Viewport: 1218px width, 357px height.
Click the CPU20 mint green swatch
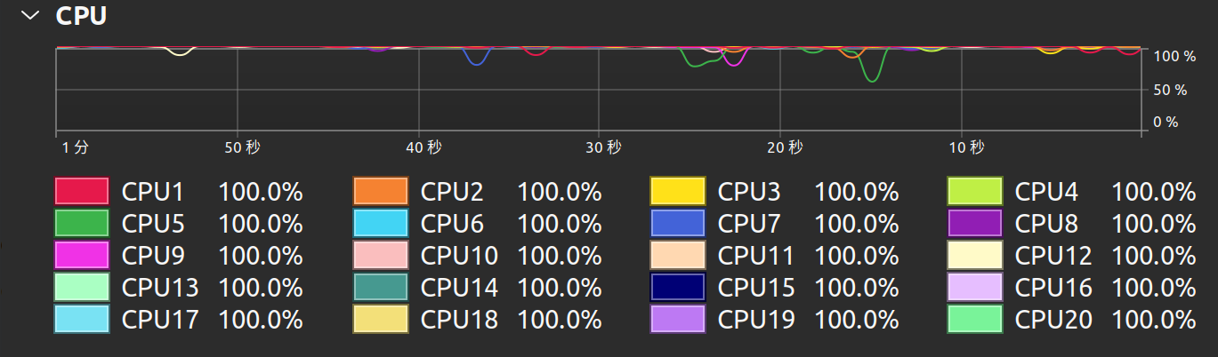click(975, 319)
